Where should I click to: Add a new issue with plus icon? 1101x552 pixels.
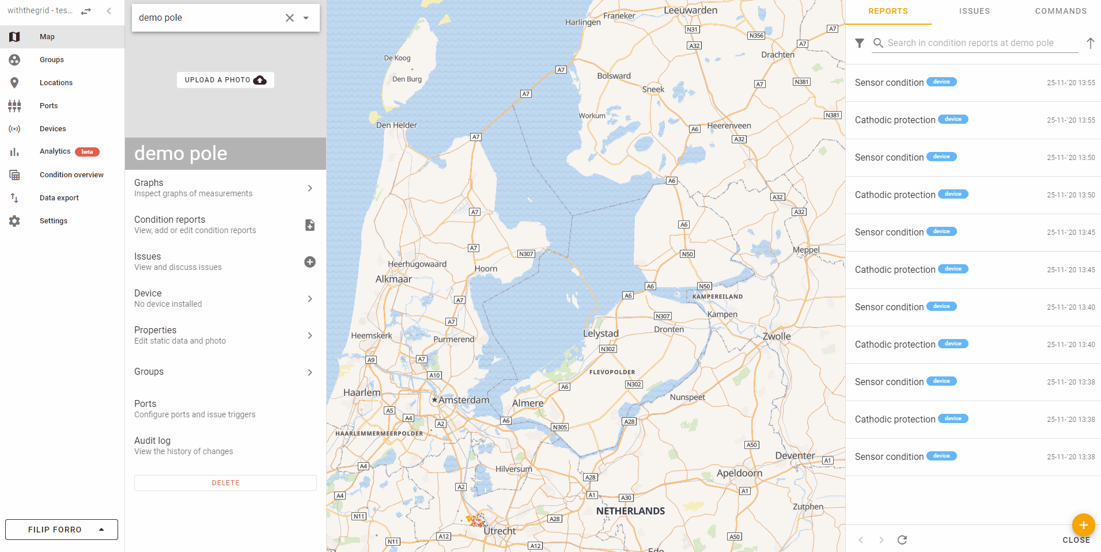click(309, 262)
